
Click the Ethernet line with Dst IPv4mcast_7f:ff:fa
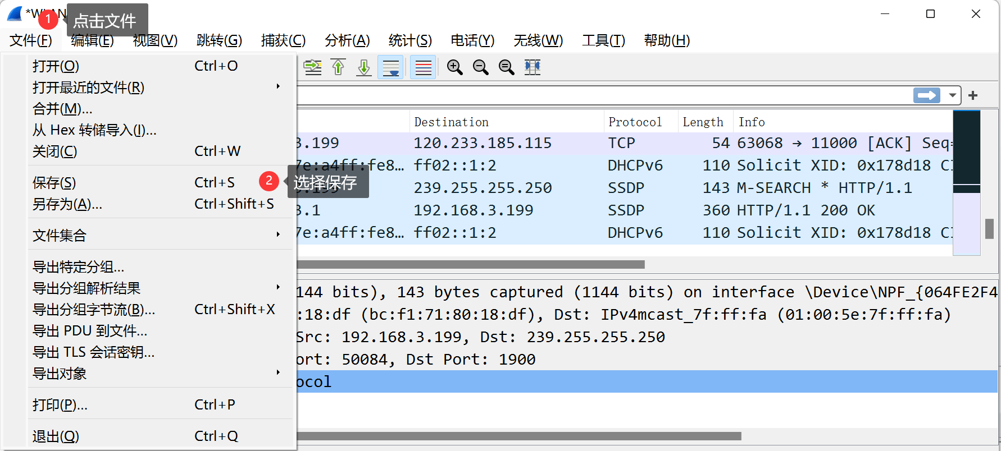[x=648, y=315]
